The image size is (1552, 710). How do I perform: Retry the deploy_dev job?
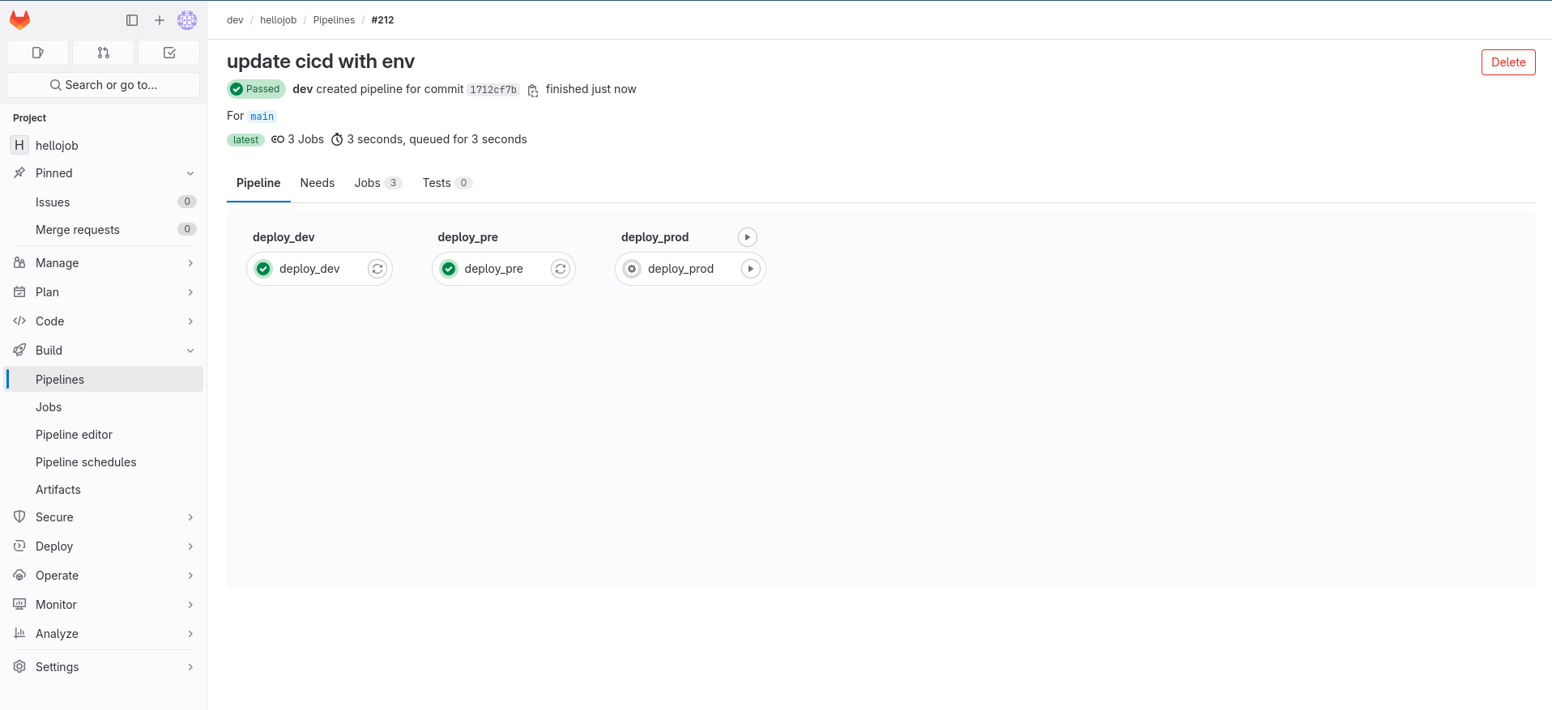(377, 269)
